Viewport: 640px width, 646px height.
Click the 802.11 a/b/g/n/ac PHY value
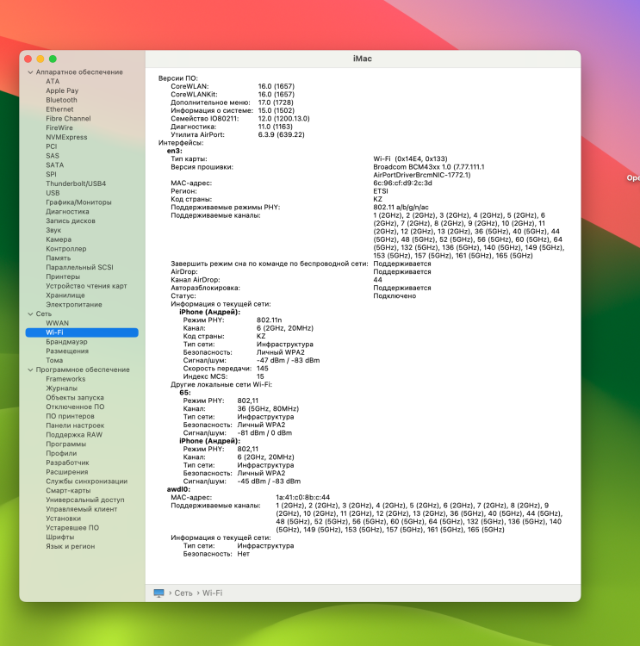401,208
